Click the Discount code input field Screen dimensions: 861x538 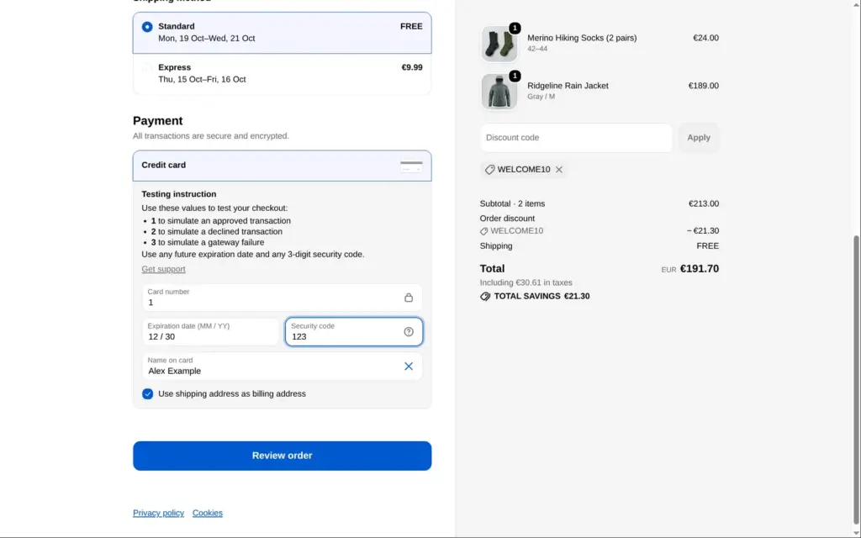pyautogui.click(x=576, y=138)
